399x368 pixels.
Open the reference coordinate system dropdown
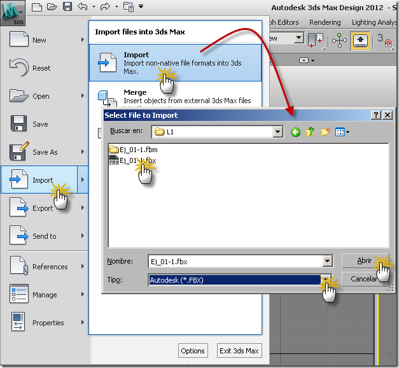tap(298, 38)
